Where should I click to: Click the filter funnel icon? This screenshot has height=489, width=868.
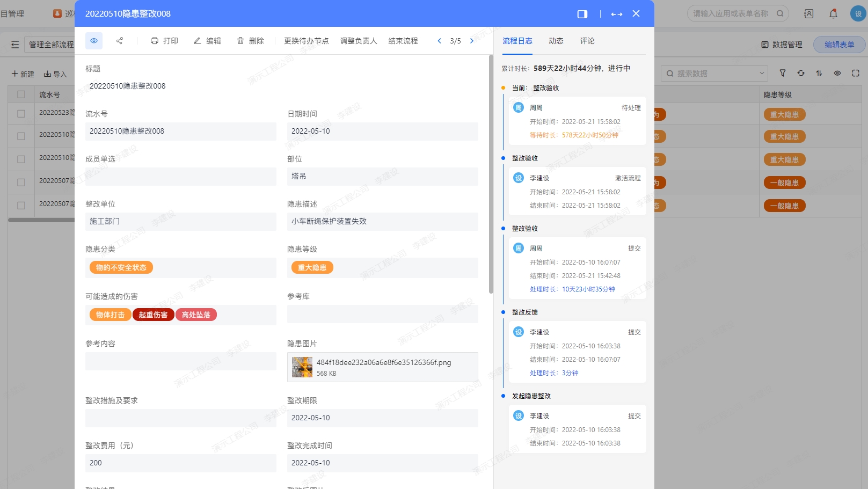point(783,74)
